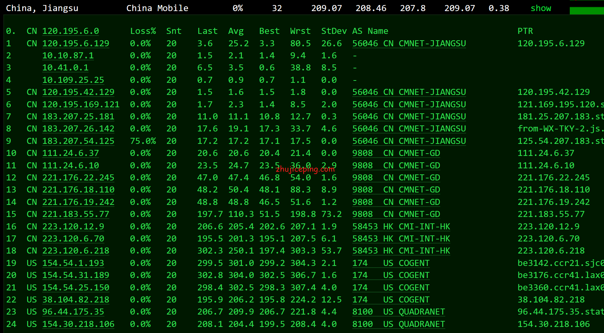The image size is (604, 333).
Task: Open AS 174 COGENT link in hop 21
Action: point(391,287)
